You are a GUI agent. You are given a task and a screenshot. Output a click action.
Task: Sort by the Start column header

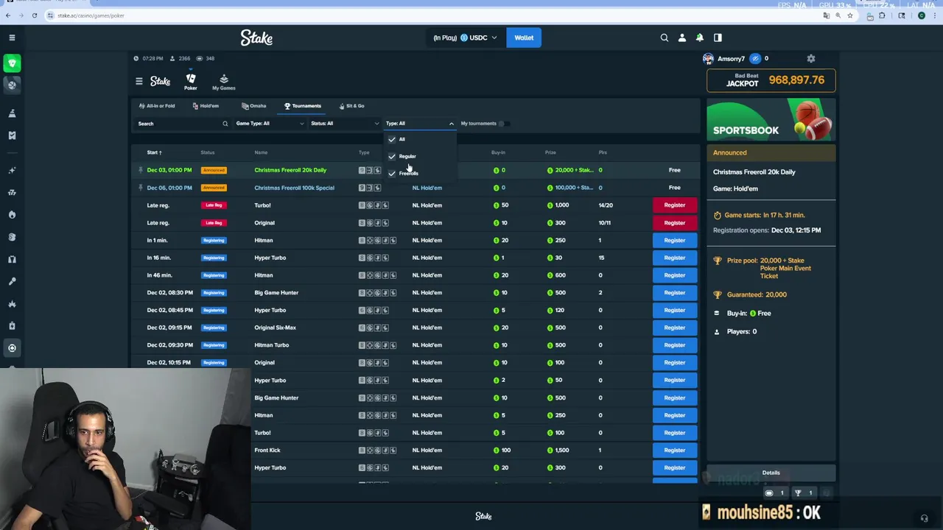coord(154,152)
